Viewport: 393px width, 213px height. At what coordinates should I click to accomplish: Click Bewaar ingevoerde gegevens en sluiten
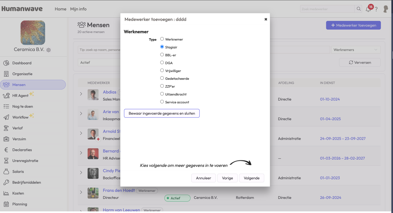pos(162,113)
